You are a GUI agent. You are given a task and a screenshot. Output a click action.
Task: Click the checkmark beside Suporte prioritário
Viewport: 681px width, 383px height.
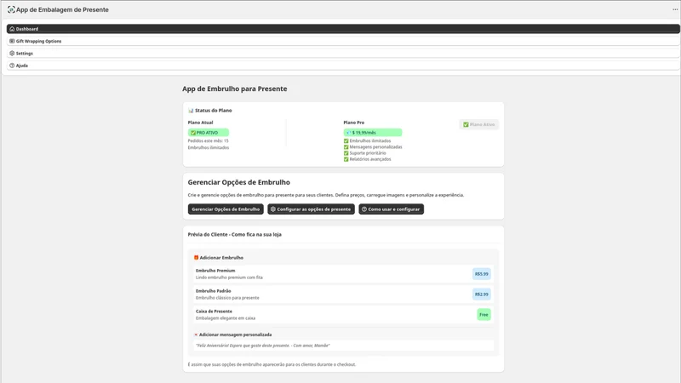pyautogui.click(x=346, y=153)
